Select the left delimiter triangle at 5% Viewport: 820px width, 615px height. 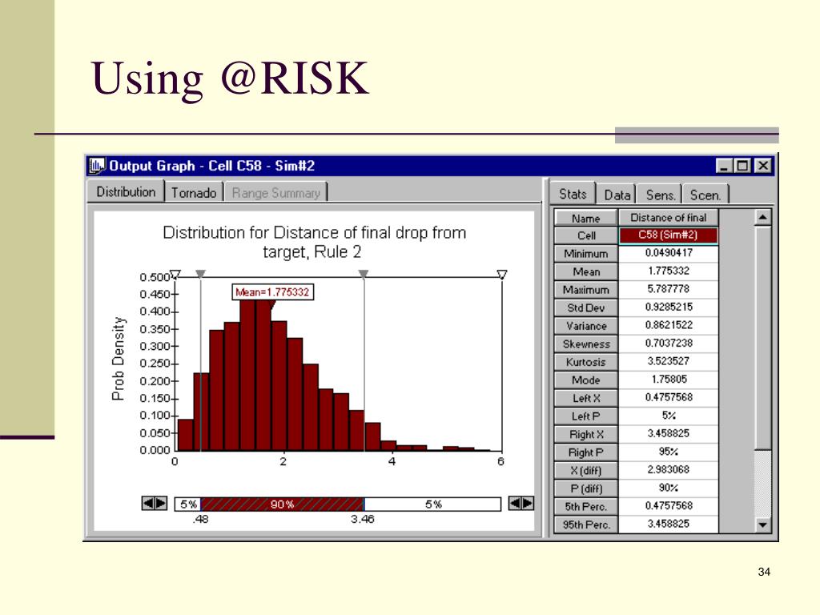coord(200,274)
